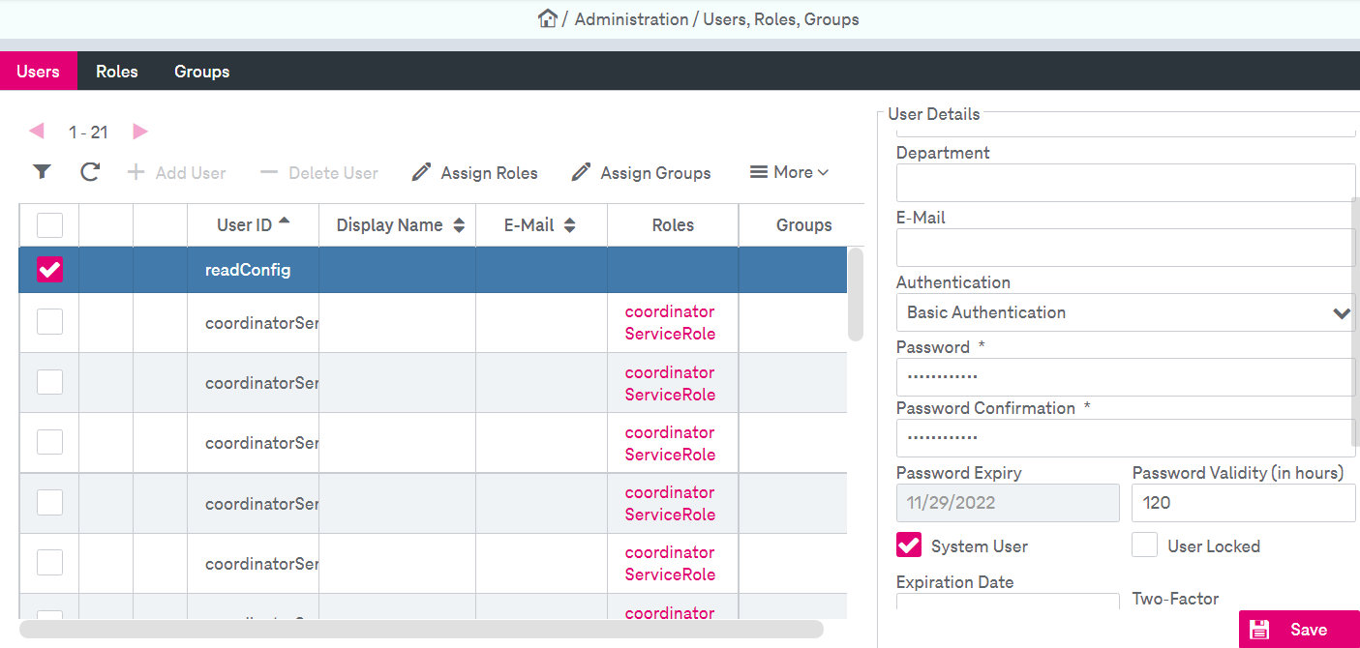Screen dimensions: 1360x648
Task: Open Administration breadcrumb link
Action: point(631,19)
